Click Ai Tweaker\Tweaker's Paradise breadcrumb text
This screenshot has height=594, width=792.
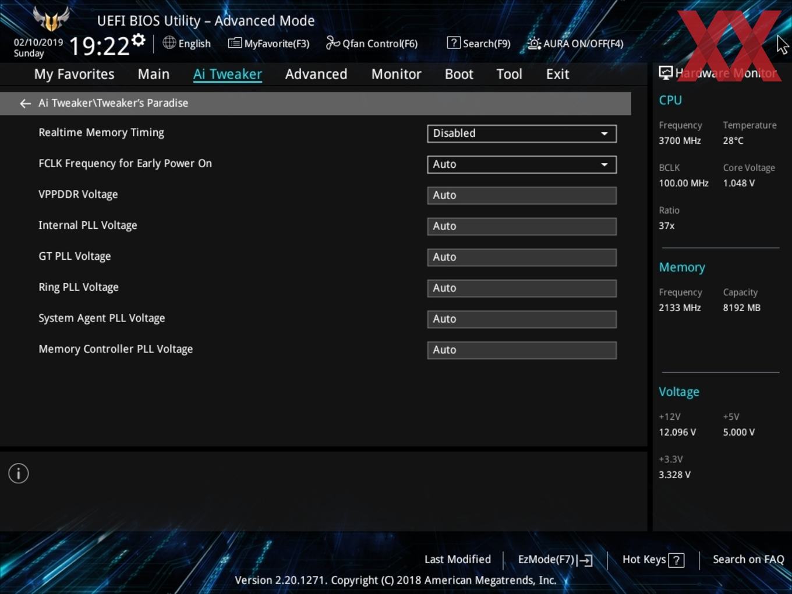coord(114,103)
